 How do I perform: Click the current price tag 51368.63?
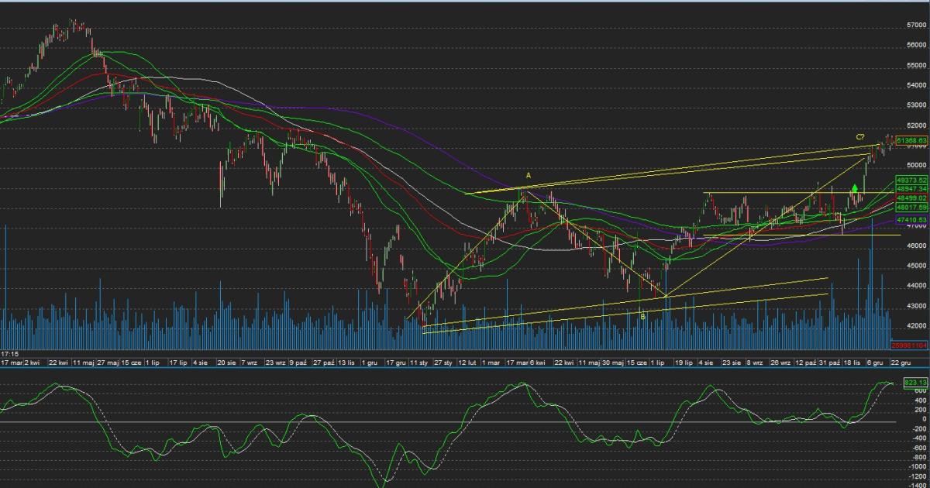click(911, 140)
